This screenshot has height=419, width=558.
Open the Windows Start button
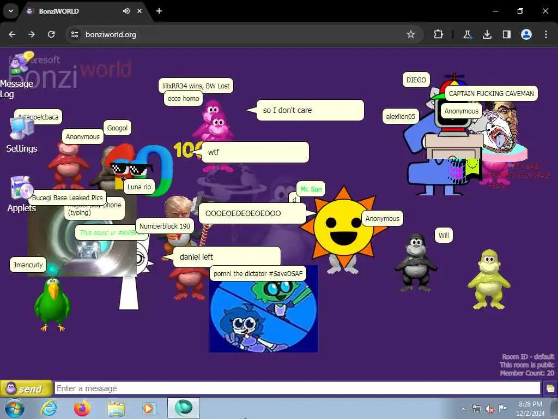[14, 408]
